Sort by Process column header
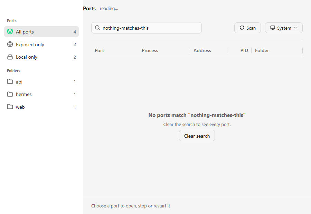 point(150,50)
